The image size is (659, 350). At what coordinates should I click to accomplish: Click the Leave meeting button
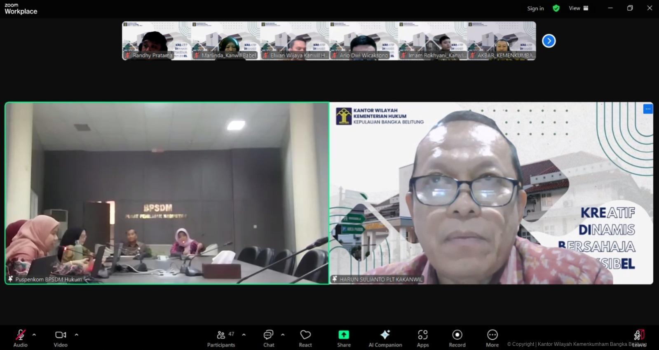coord(639,336)
